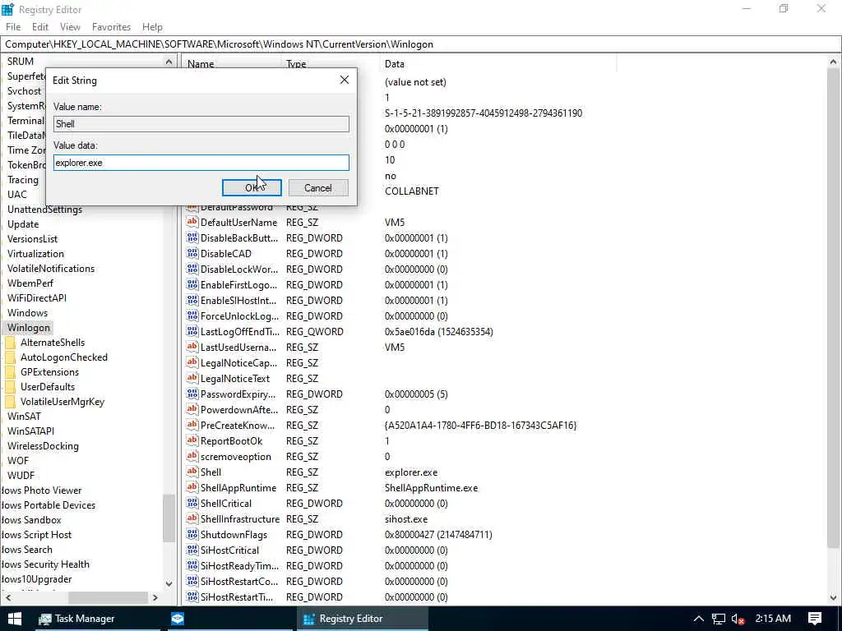Select the WirelessDocking tree key

point(43,445)
